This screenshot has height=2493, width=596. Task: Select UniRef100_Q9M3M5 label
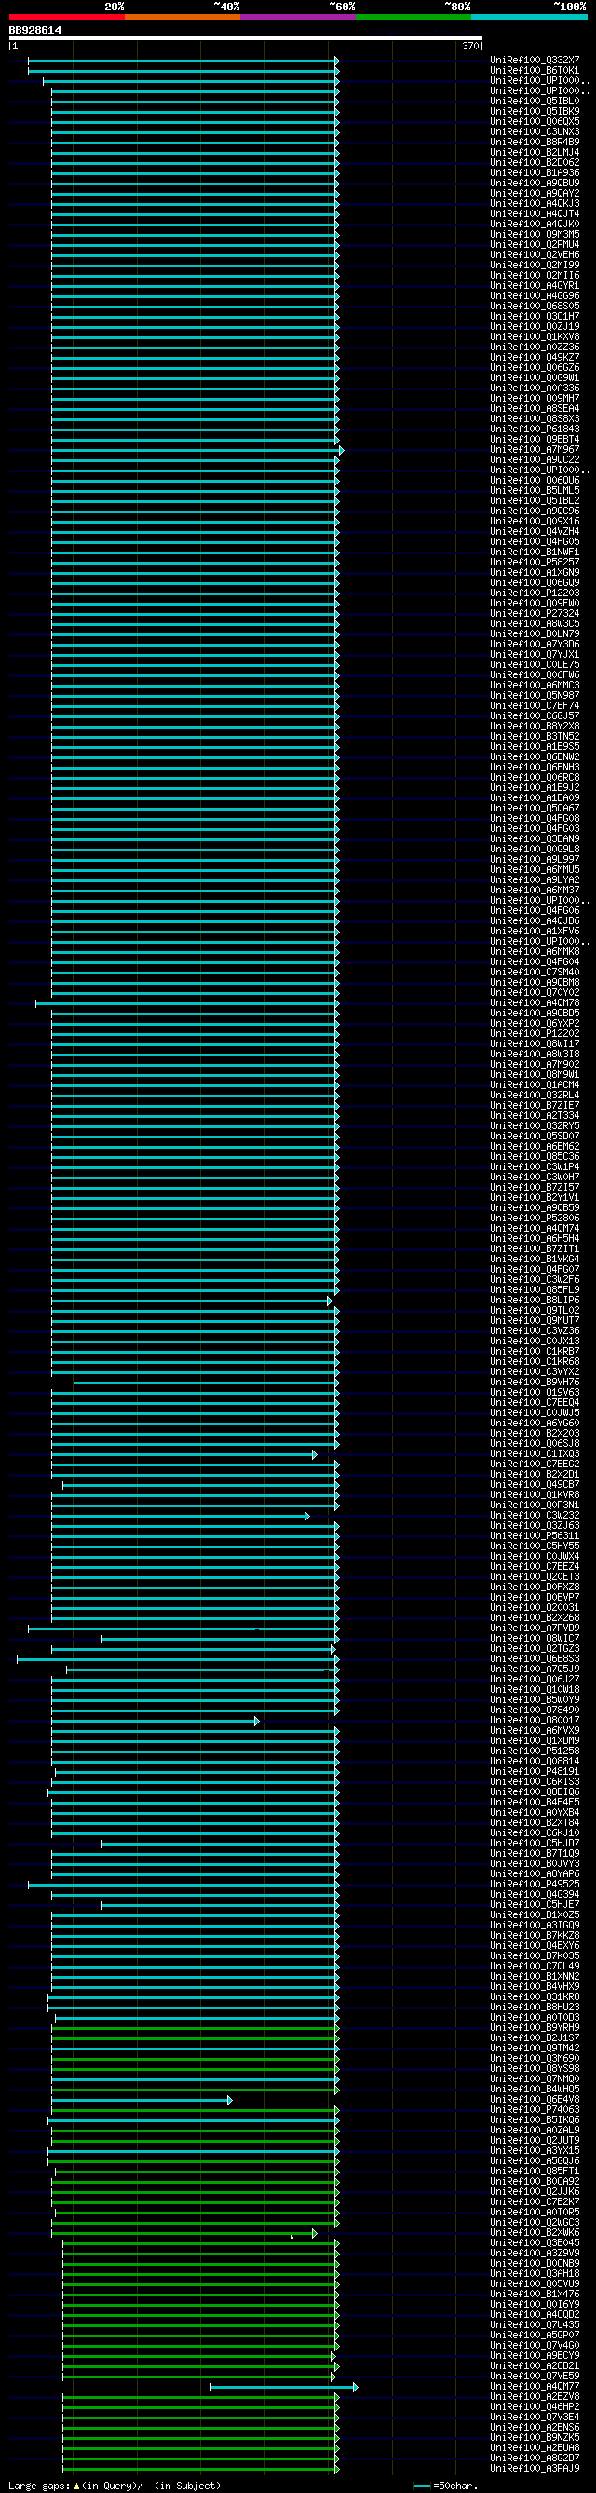(x=535, y=234)
